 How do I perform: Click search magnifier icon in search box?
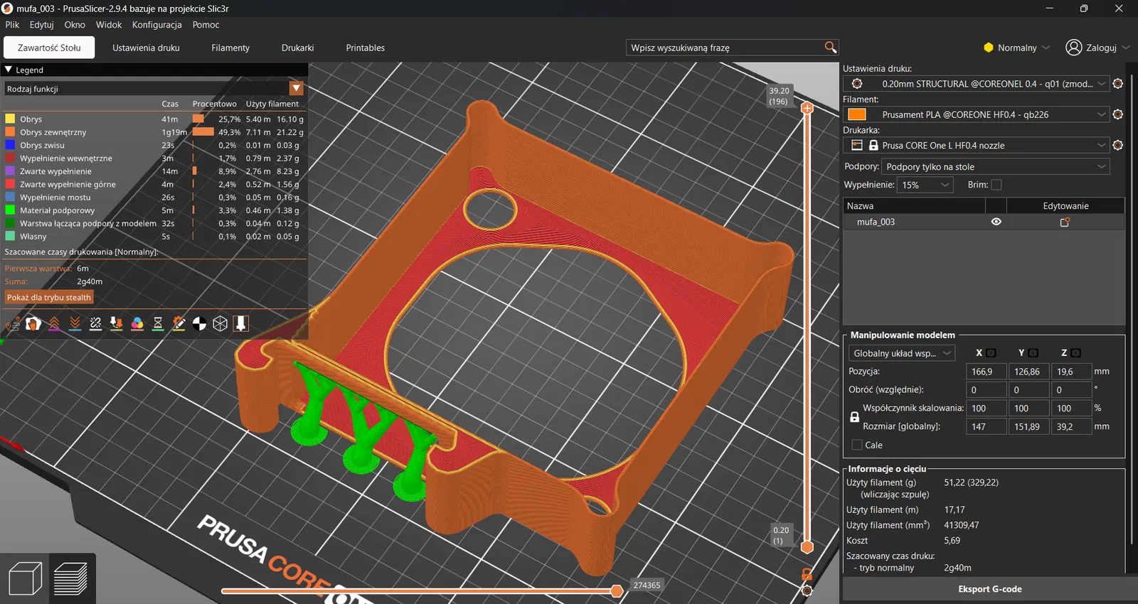[830, 48]
